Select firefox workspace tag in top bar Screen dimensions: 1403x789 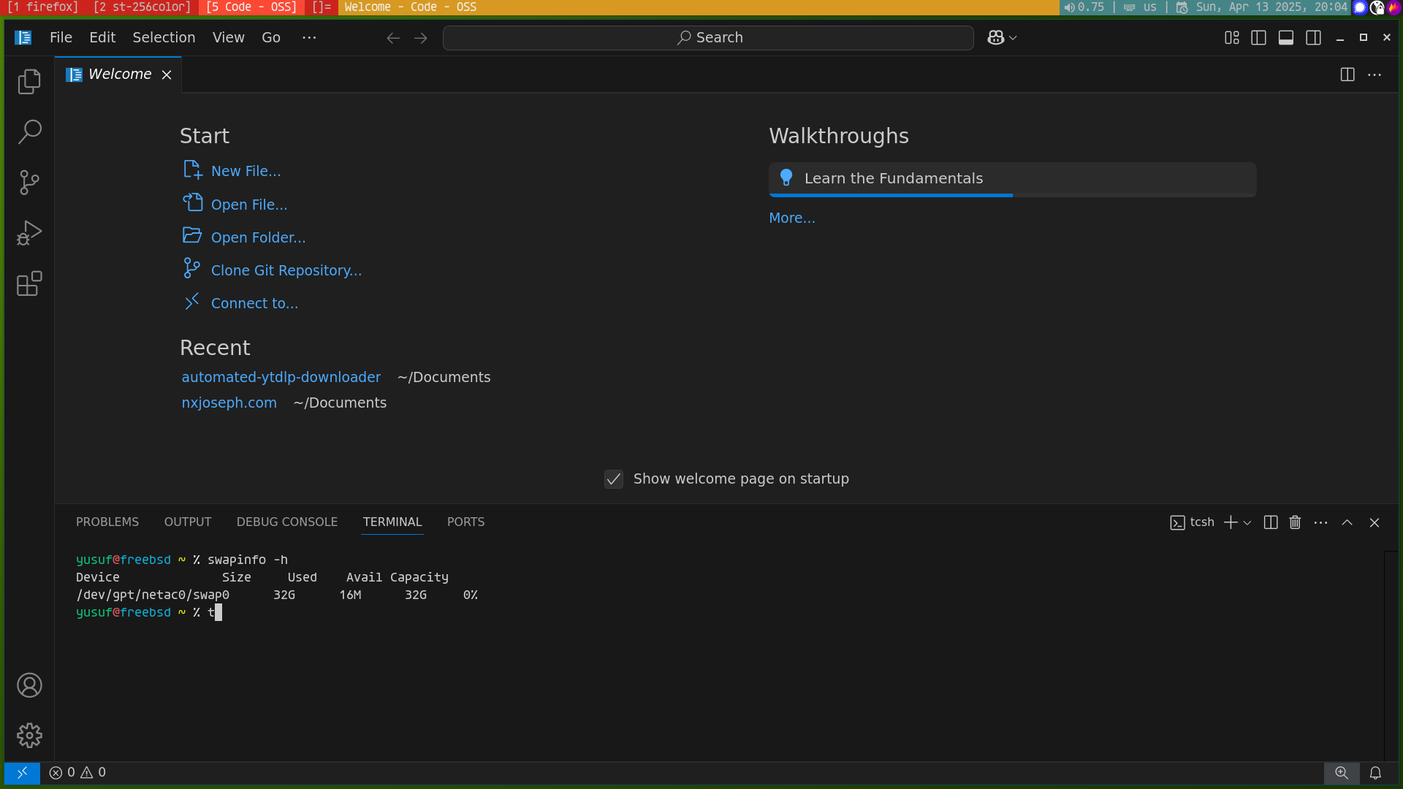[x=43, y=7]
